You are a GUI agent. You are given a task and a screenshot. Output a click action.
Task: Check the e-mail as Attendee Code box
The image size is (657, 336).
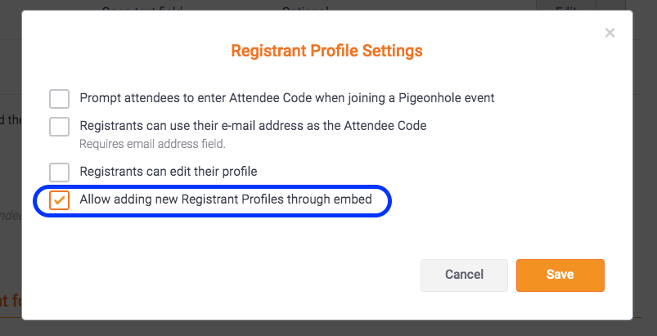(x=59, y=127)
